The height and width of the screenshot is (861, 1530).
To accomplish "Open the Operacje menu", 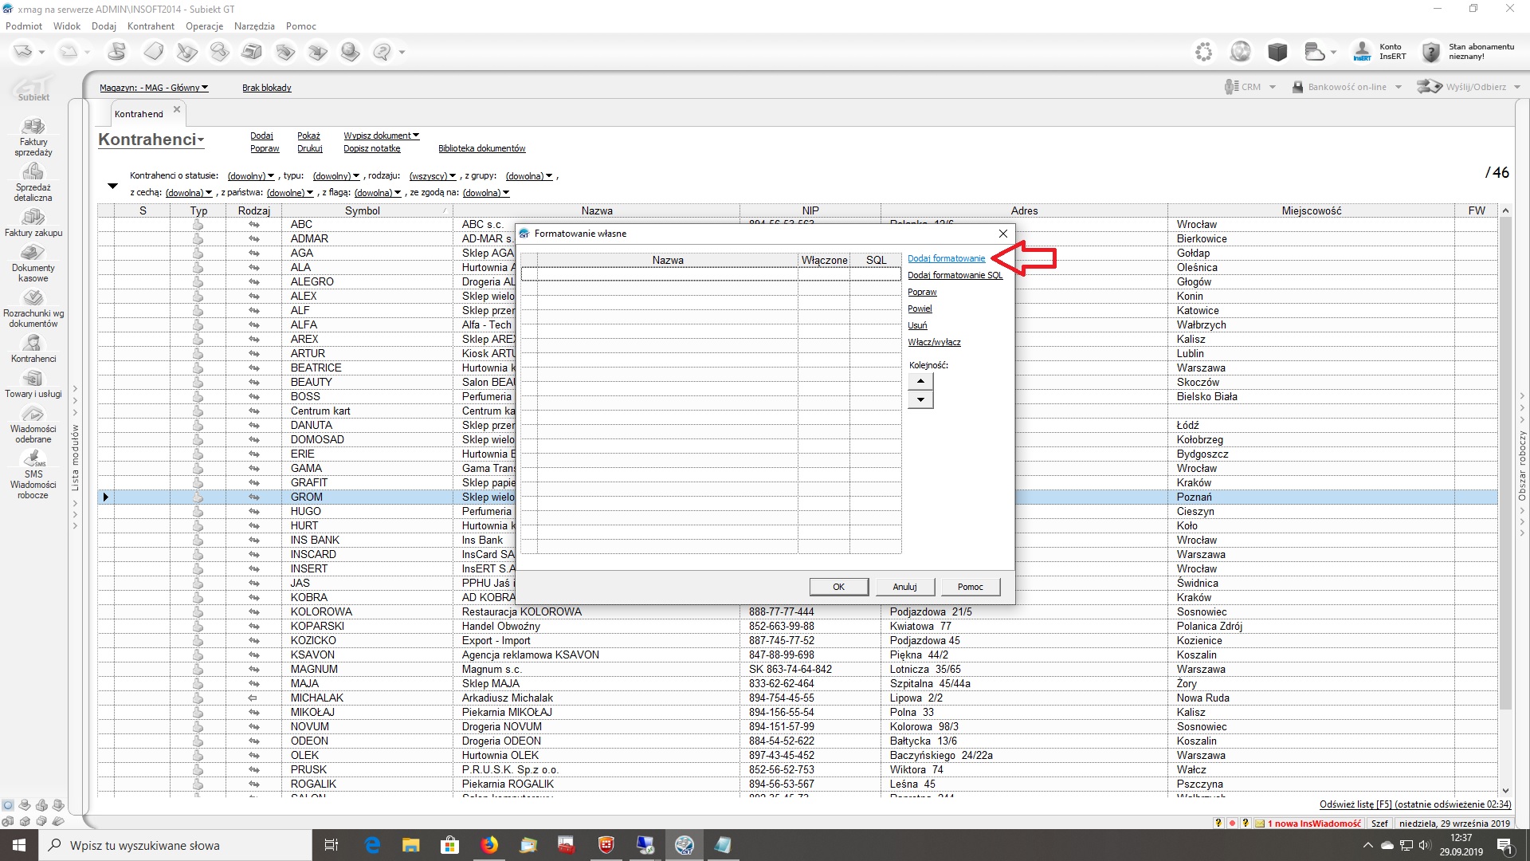I will (205, 26).
